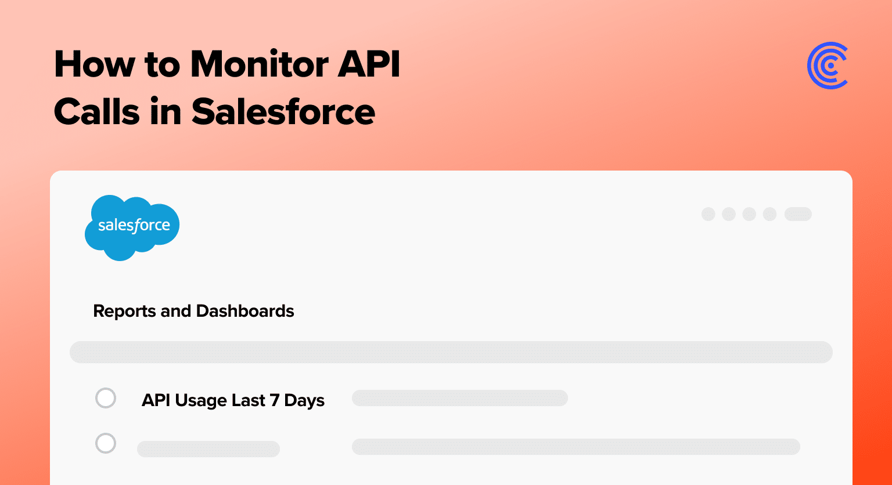Open the API Usage Last 7 Days report
892x485 pixels.
[x=233, y=400]
